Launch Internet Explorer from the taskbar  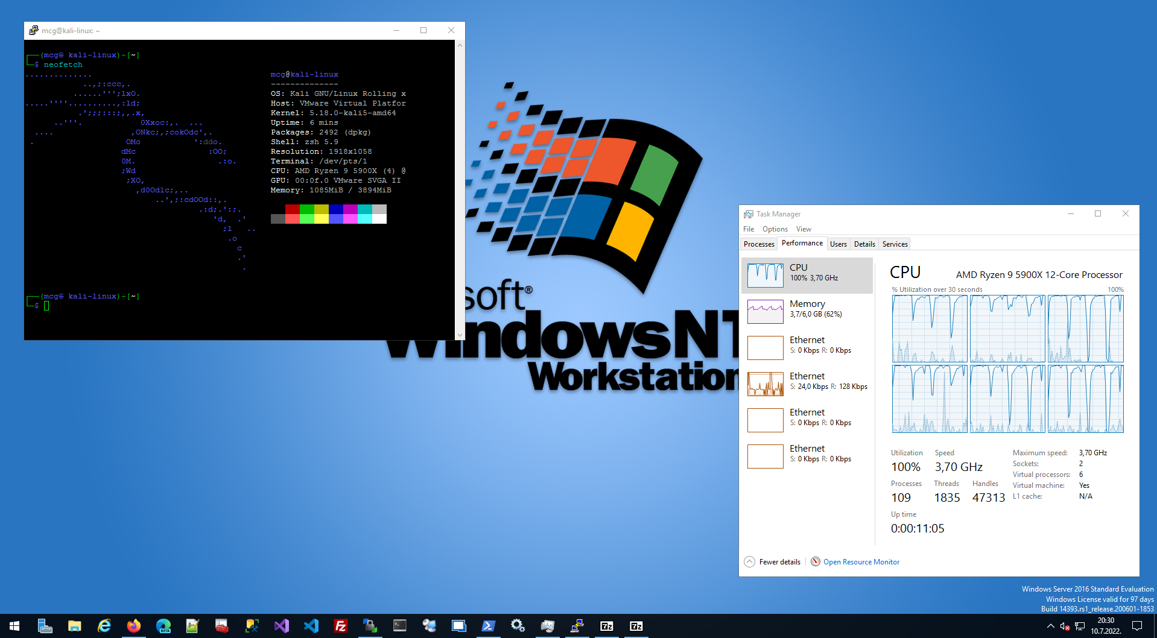pos(104,626)
